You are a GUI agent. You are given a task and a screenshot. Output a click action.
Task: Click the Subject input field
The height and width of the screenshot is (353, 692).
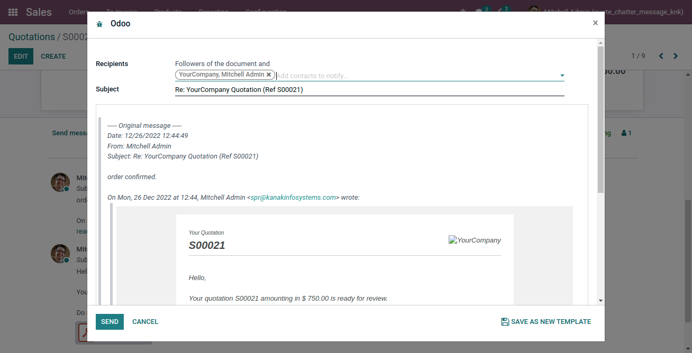point(369,90)
